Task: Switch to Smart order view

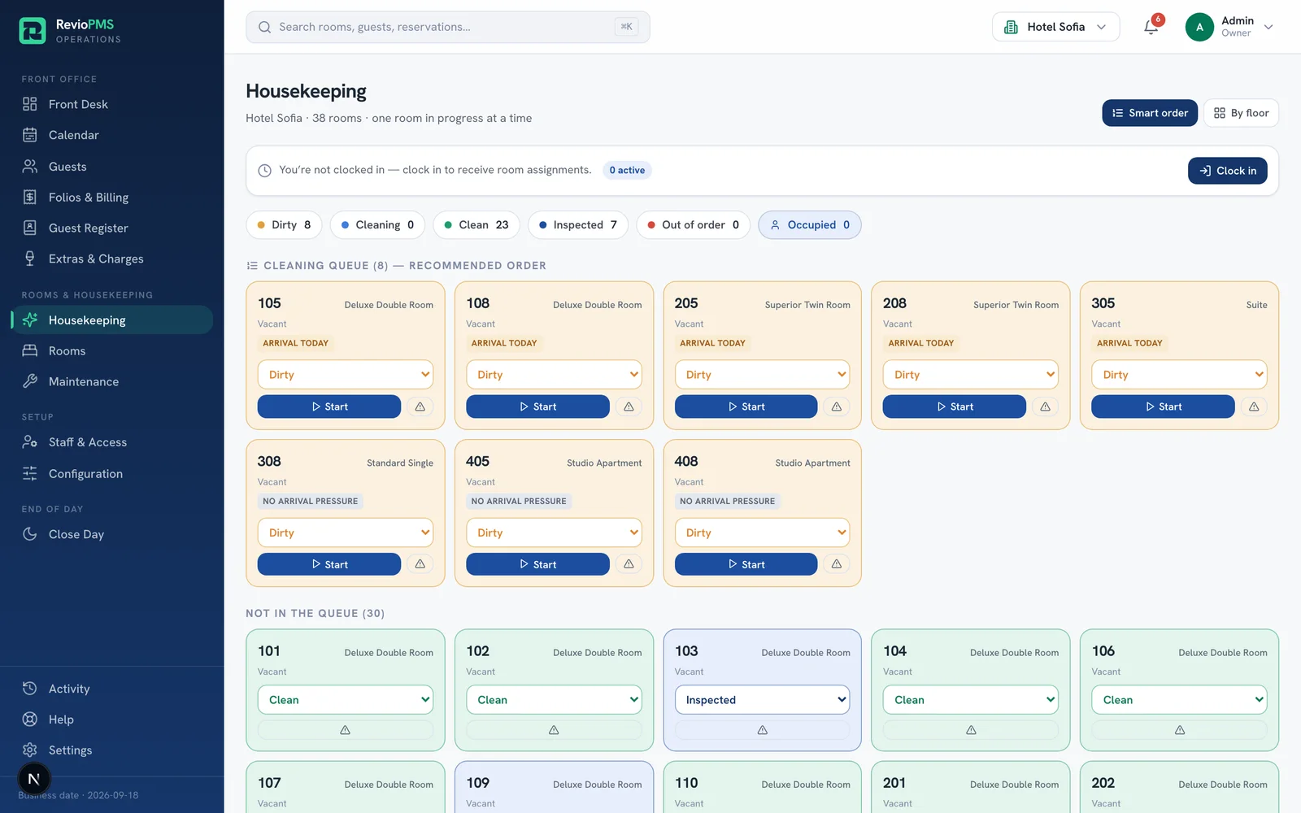Action: (x=1150, y=113)
